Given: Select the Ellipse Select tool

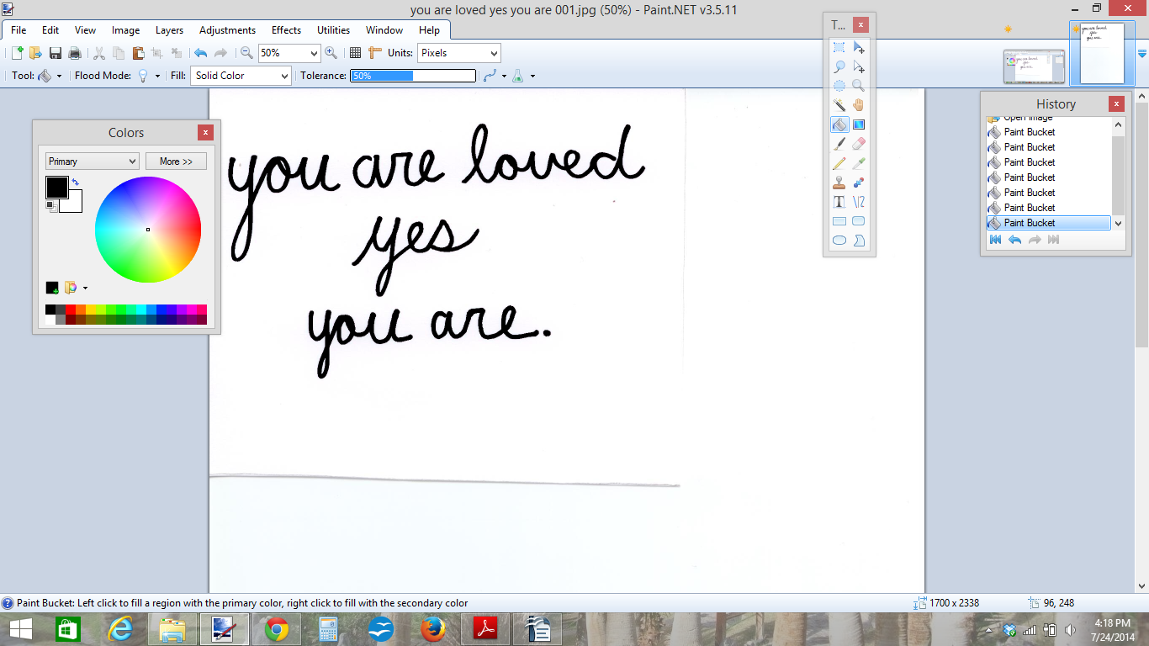Looking at the screenshot, I should (x=839, y=86).
